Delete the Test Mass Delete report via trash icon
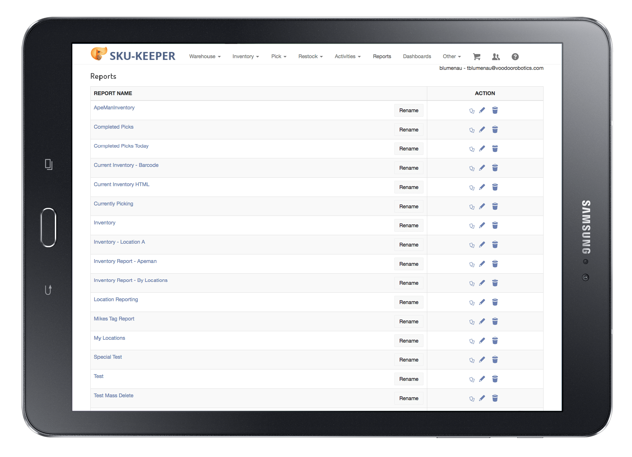 495,398
